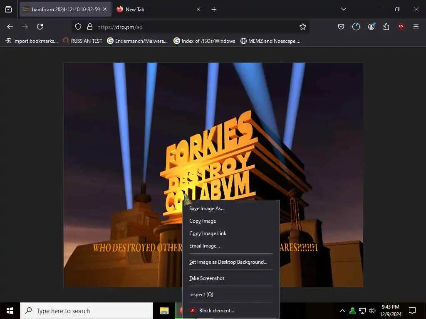This screenshot has height=319, width=426.
Task: Select Take Screenshot menu entry
Action: [231, 278]
